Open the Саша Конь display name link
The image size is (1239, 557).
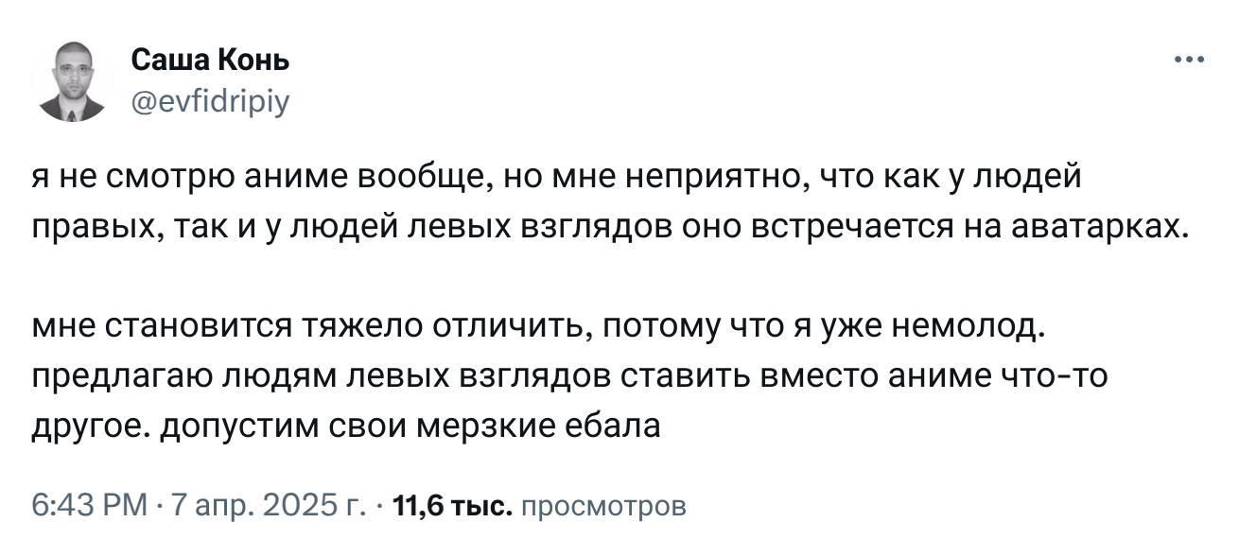coord(210,61)
